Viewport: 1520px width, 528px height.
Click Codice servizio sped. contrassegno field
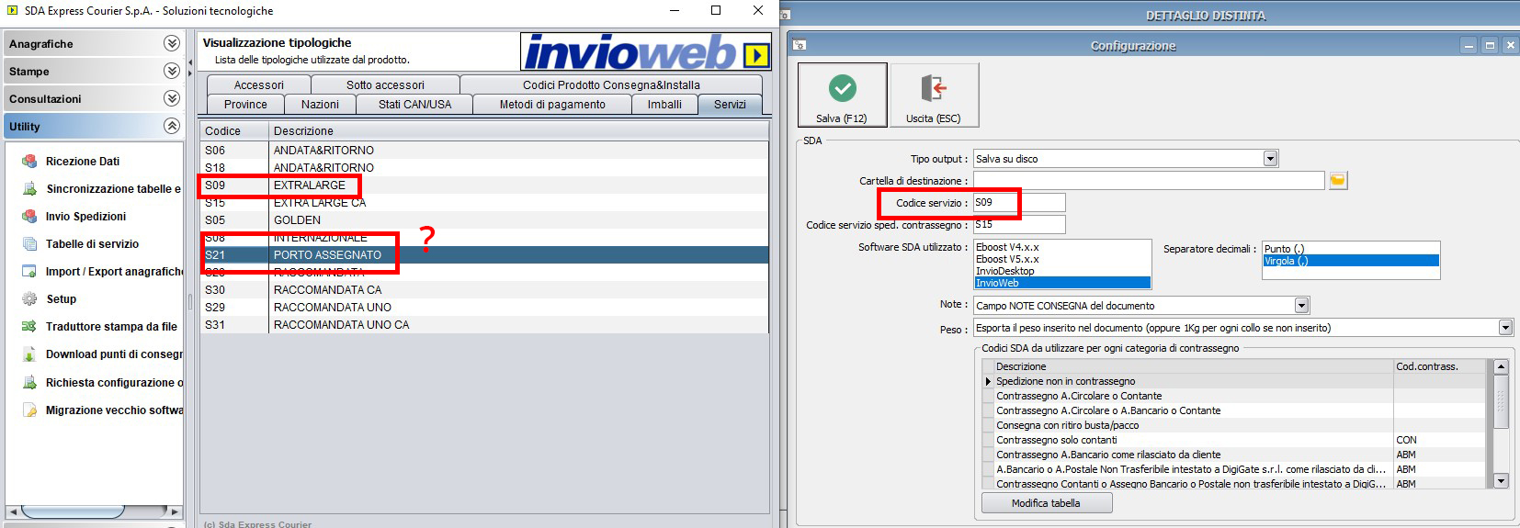pos(1019,224)
